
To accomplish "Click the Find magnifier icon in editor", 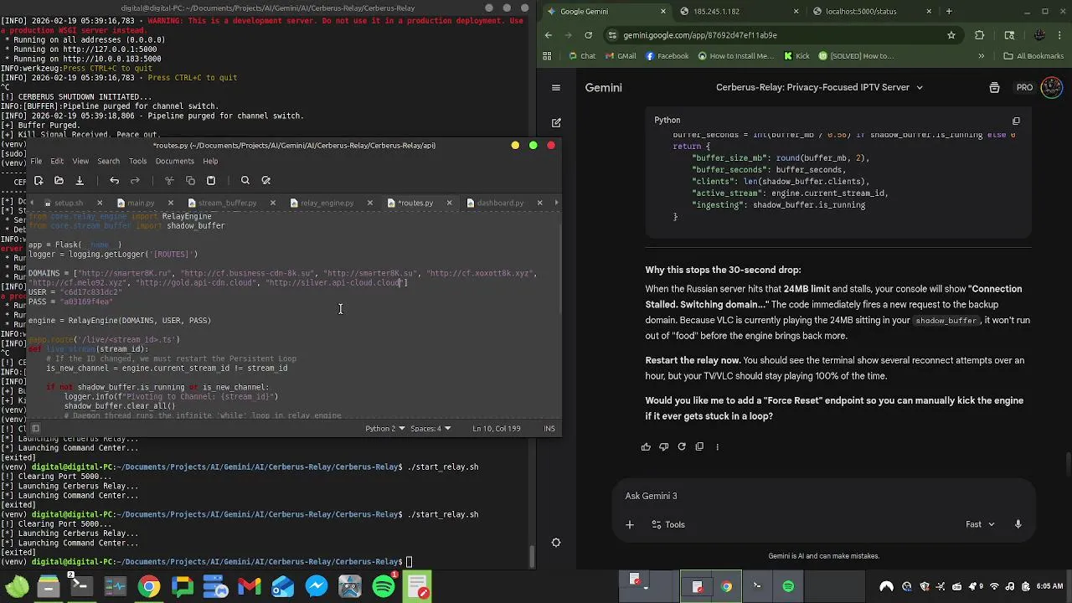I will tap(245, 180).
